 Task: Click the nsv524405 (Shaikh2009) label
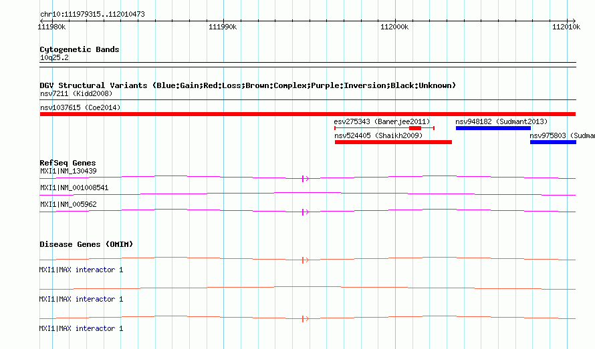coord(378,135)
